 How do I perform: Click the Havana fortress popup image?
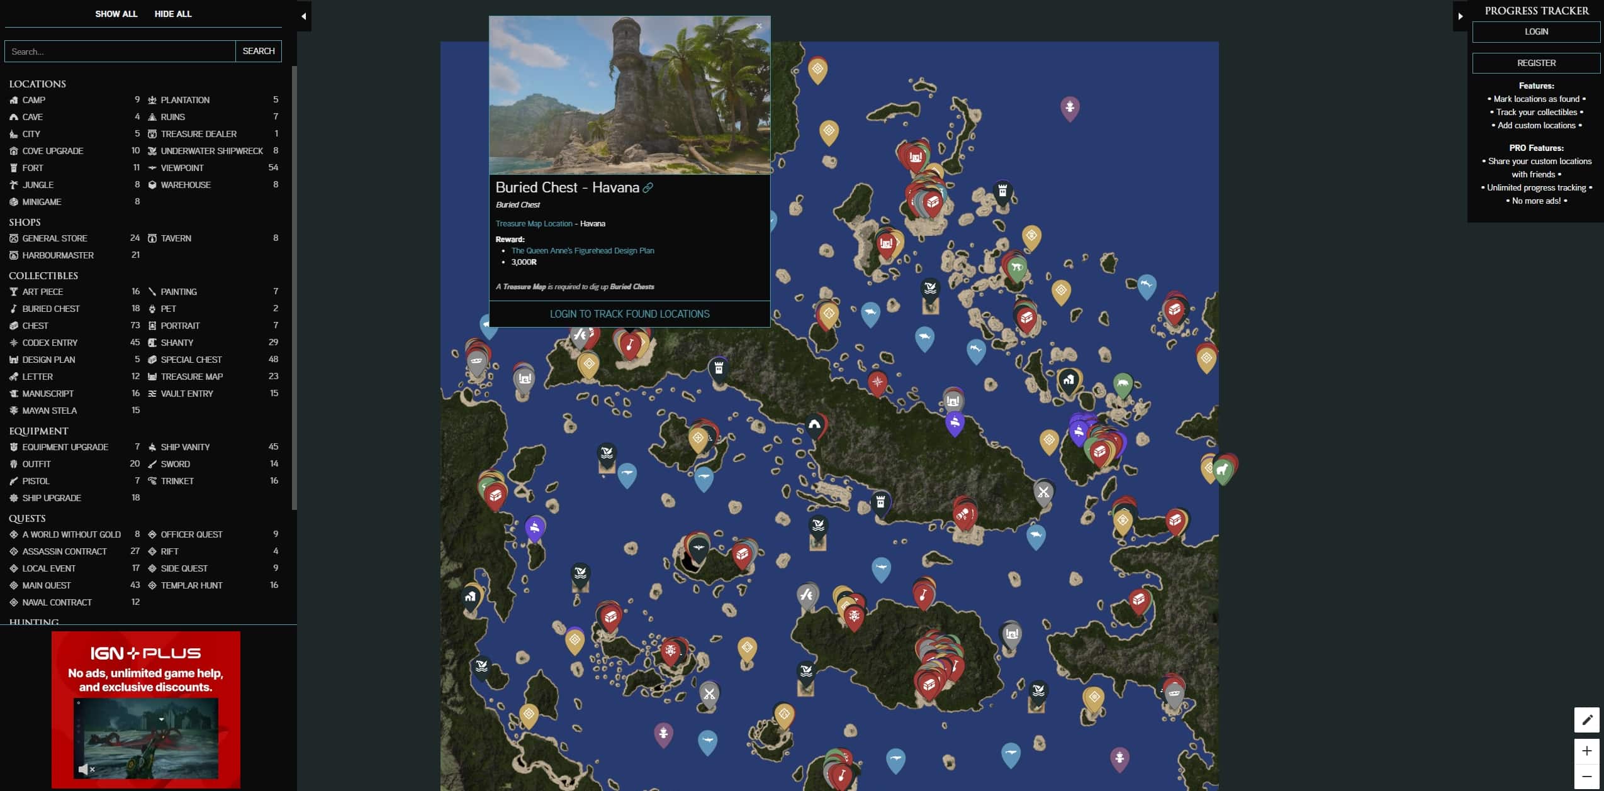point(629,96)
